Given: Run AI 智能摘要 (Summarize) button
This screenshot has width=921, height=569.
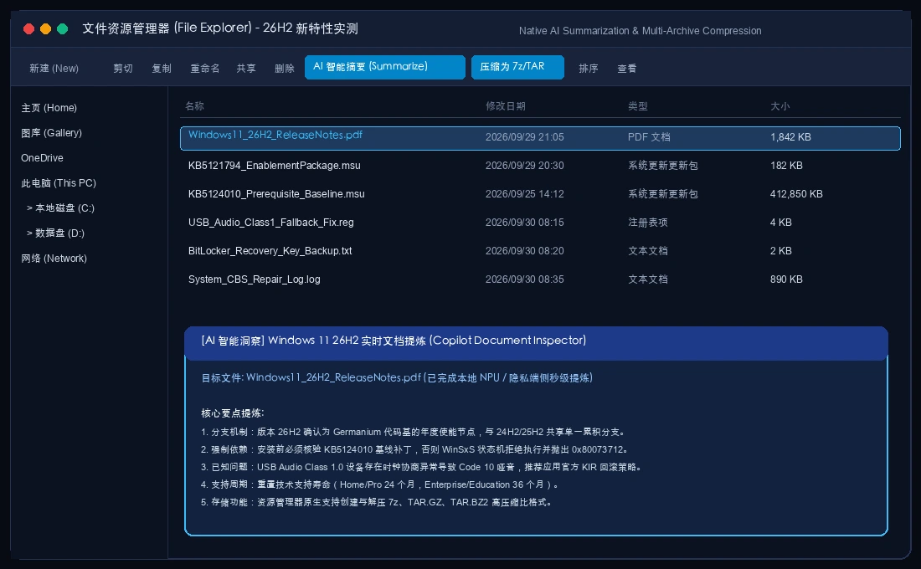Looking at the screenshot, I should point(385,67).
